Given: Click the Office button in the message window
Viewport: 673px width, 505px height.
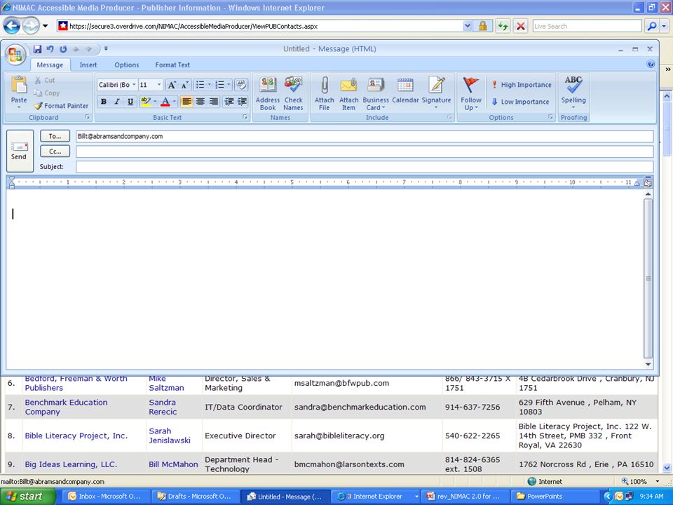Looking at the screenshot, I should pyautogui.click(x=15, y=55).
